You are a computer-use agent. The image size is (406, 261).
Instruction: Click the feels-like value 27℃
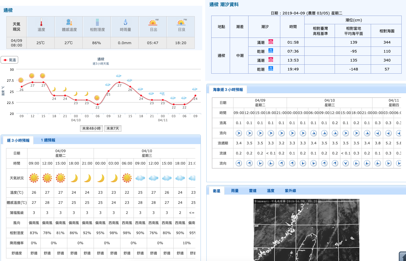[68, 43]
